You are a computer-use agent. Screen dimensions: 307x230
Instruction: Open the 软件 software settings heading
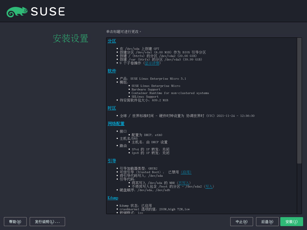pyautogui.click(x=112, y=71)
